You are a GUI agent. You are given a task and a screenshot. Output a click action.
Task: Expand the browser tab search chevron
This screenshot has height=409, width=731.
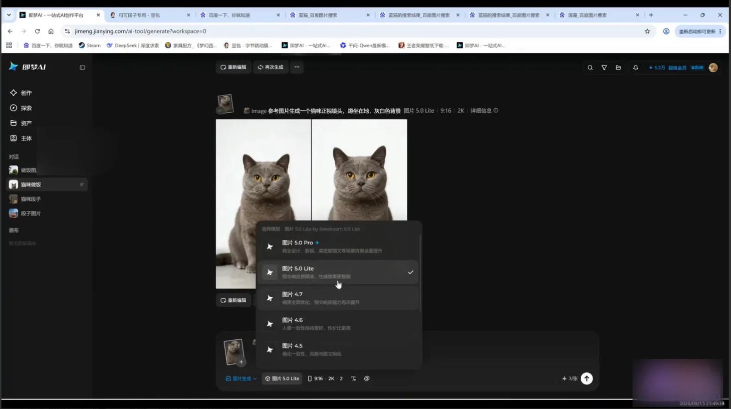(9, 15)
